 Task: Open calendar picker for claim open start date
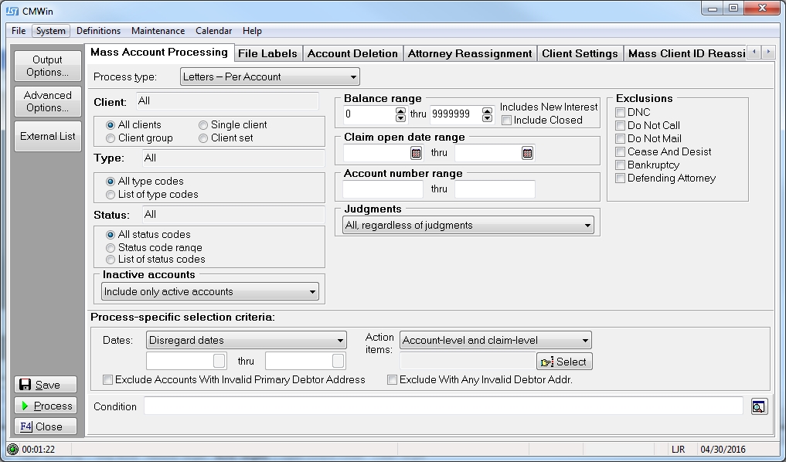point(416,154)
